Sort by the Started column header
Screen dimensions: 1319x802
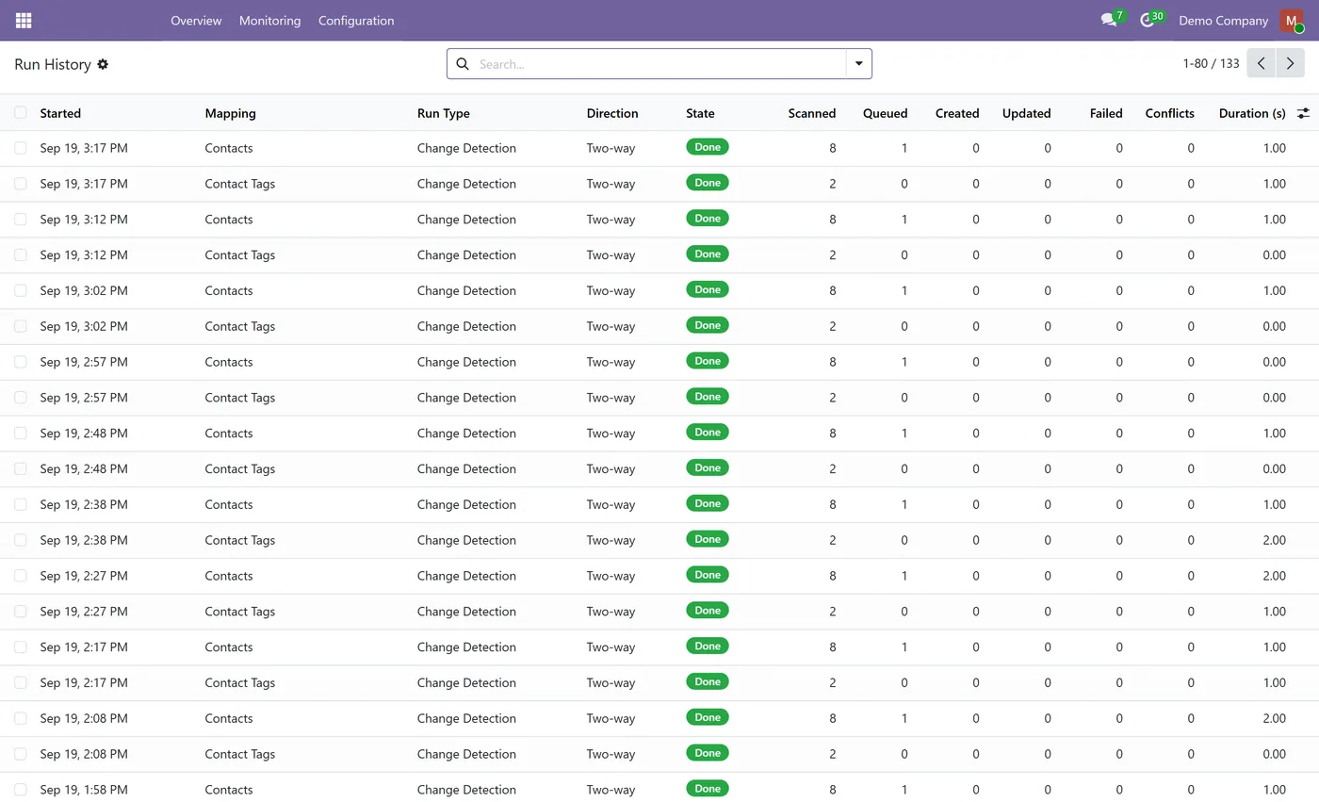60,113
